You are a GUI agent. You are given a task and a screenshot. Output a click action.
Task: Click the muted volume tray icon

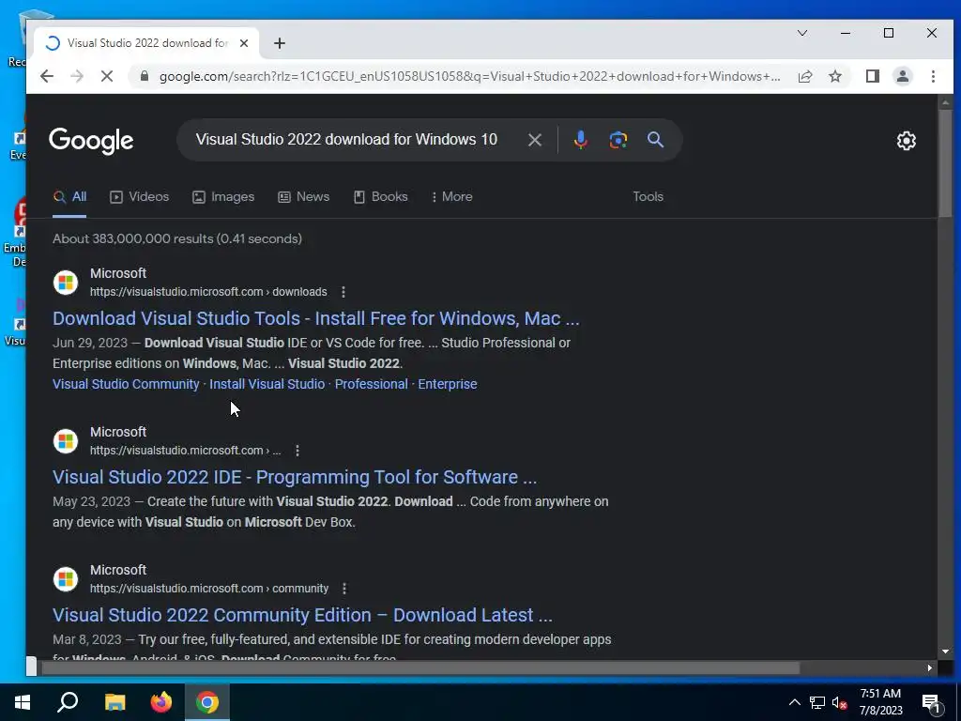tap(840, 702)
